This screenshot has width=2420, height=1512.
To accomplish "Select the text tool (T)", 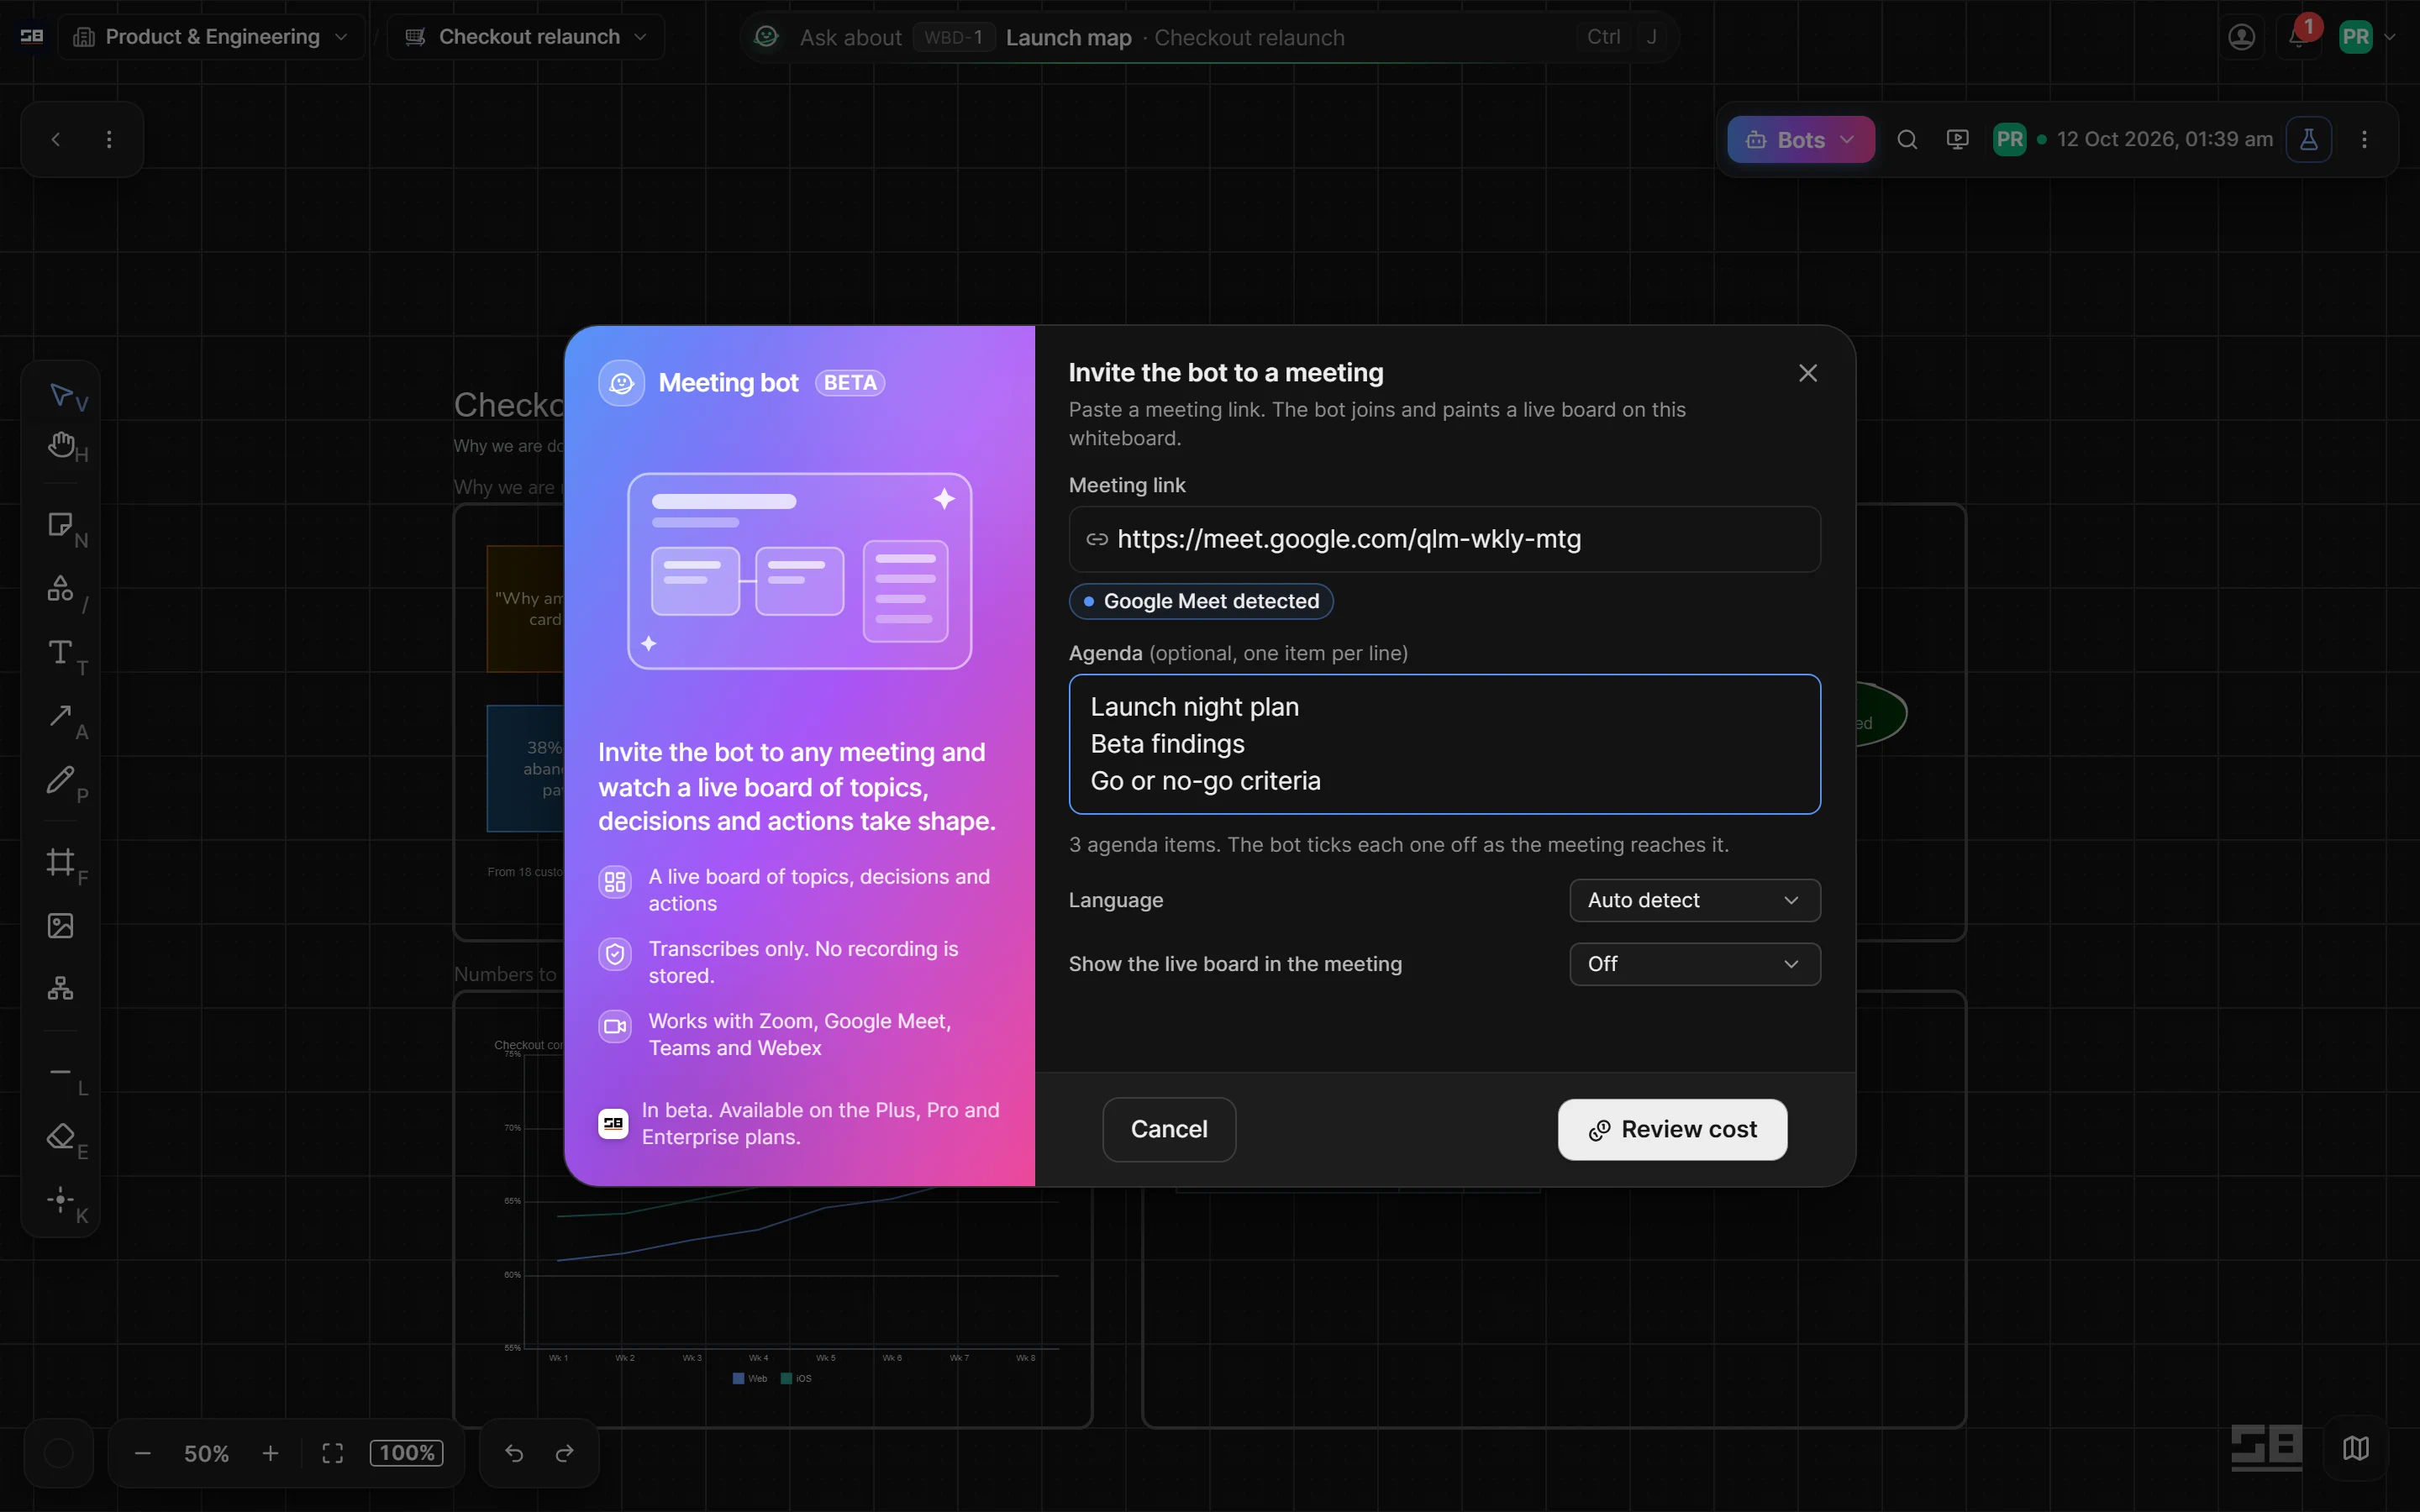I will tap(61, 652).
